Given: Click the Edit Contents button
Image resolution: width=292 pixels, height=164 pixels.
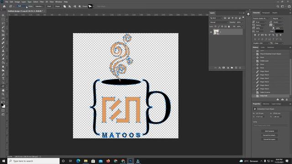Looking at the screenshot, I should 270,131.
